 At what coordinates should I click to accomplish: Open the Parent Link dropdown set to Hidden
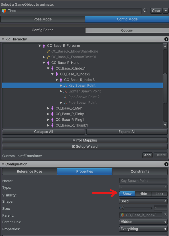point(143,222)
